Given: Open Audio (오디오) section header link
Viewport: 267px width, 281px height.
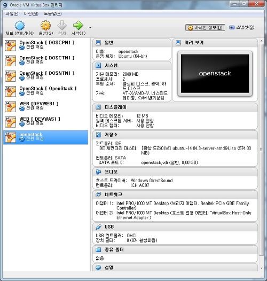Looking at the screenshot, I should pos(111,171).
